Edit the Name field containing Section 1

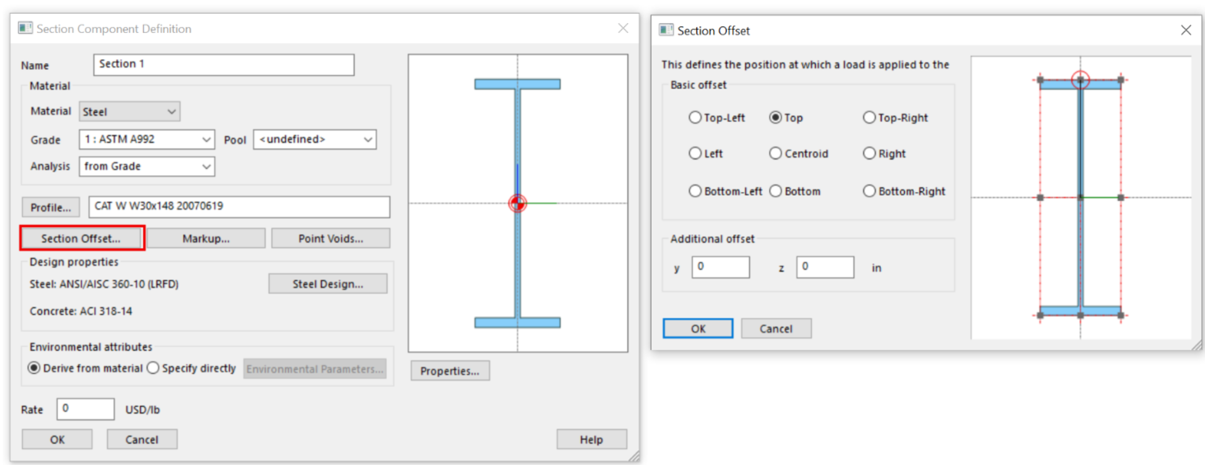coord(224,64)
